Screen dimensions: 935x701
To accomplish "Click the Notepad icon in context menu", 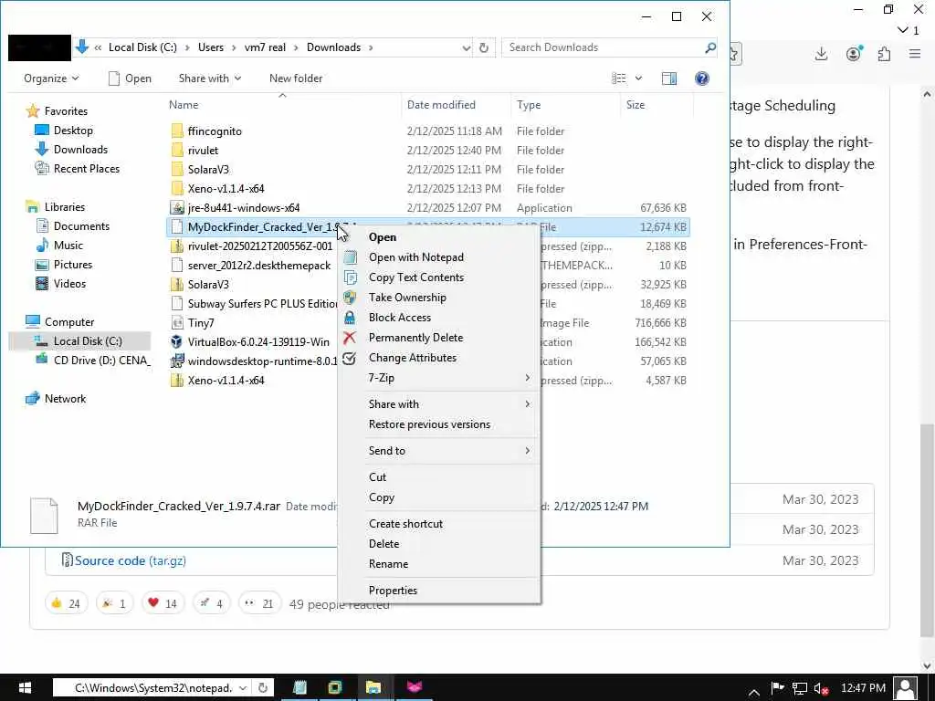I will (x=350, y=256).
